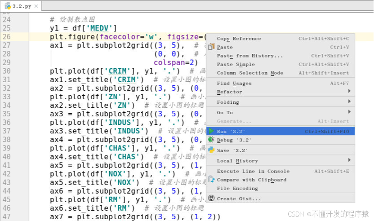Image resolution: width=374 pixels, height=221 pixels.
Task: Click the Python file icon on 3.2.py tab
Action: [8, 6]
